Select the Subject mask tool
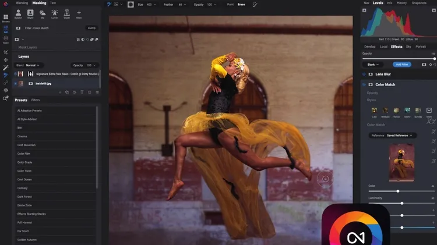The width and height of the screenshot is (437, 245). [18, 14]
